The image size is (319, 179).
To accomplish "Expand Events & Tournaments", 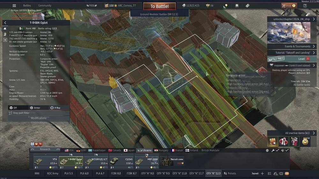I will pyautogui.click(x=292, y=46).
